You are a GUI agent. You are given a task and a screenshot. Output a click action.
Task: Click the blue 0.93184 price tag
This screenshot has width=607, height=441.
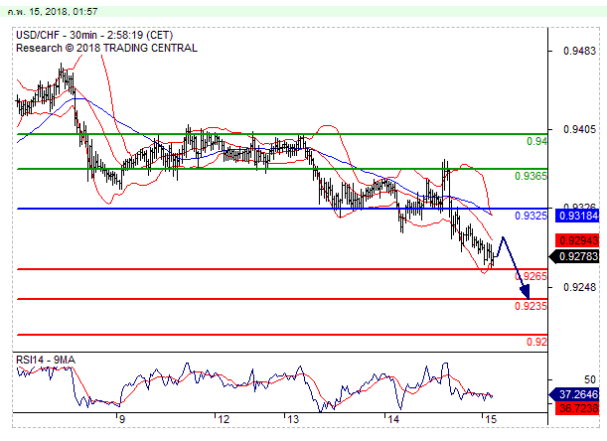[x=577, y=216]
